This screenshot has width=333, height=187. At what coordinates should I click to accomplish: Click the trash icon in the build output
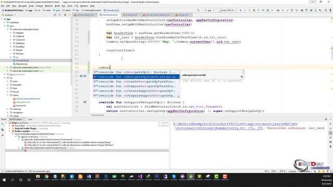[330, 146]
